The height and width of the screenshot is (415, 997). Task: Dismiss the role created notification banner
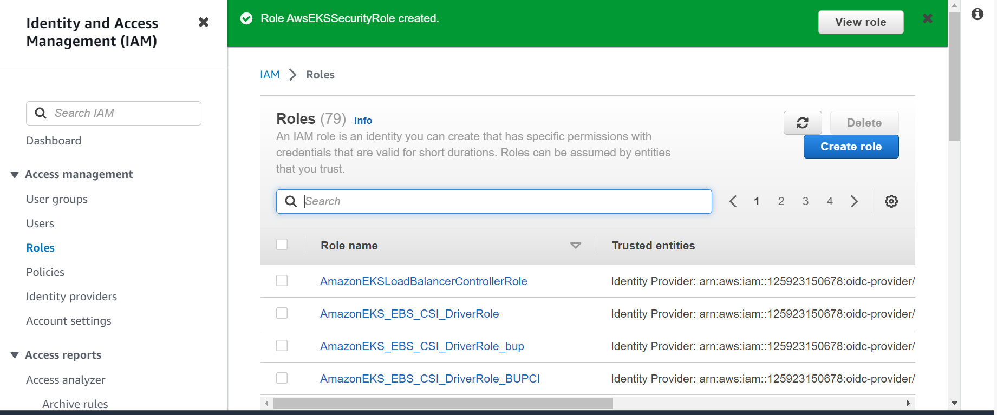click(928, 18)
